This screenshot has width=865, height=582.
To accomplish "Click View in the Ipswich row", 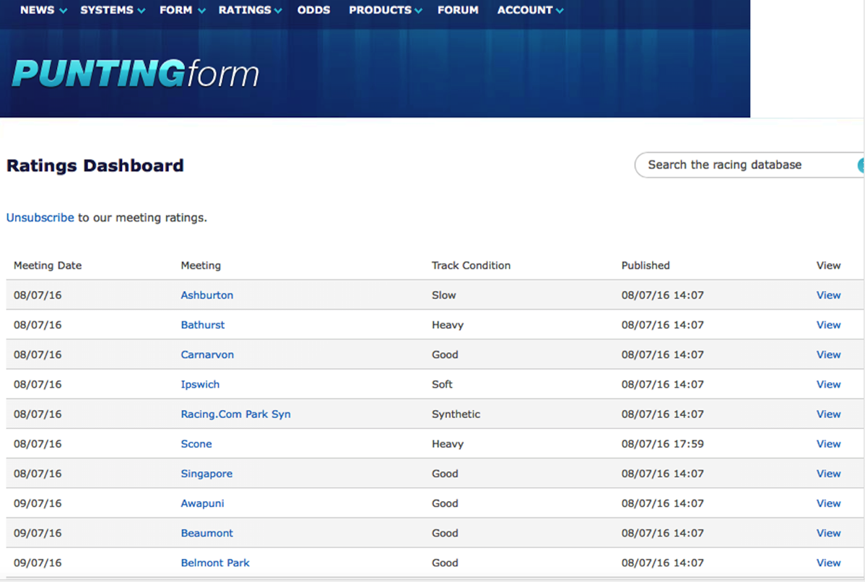I will (x=828, y=385).
